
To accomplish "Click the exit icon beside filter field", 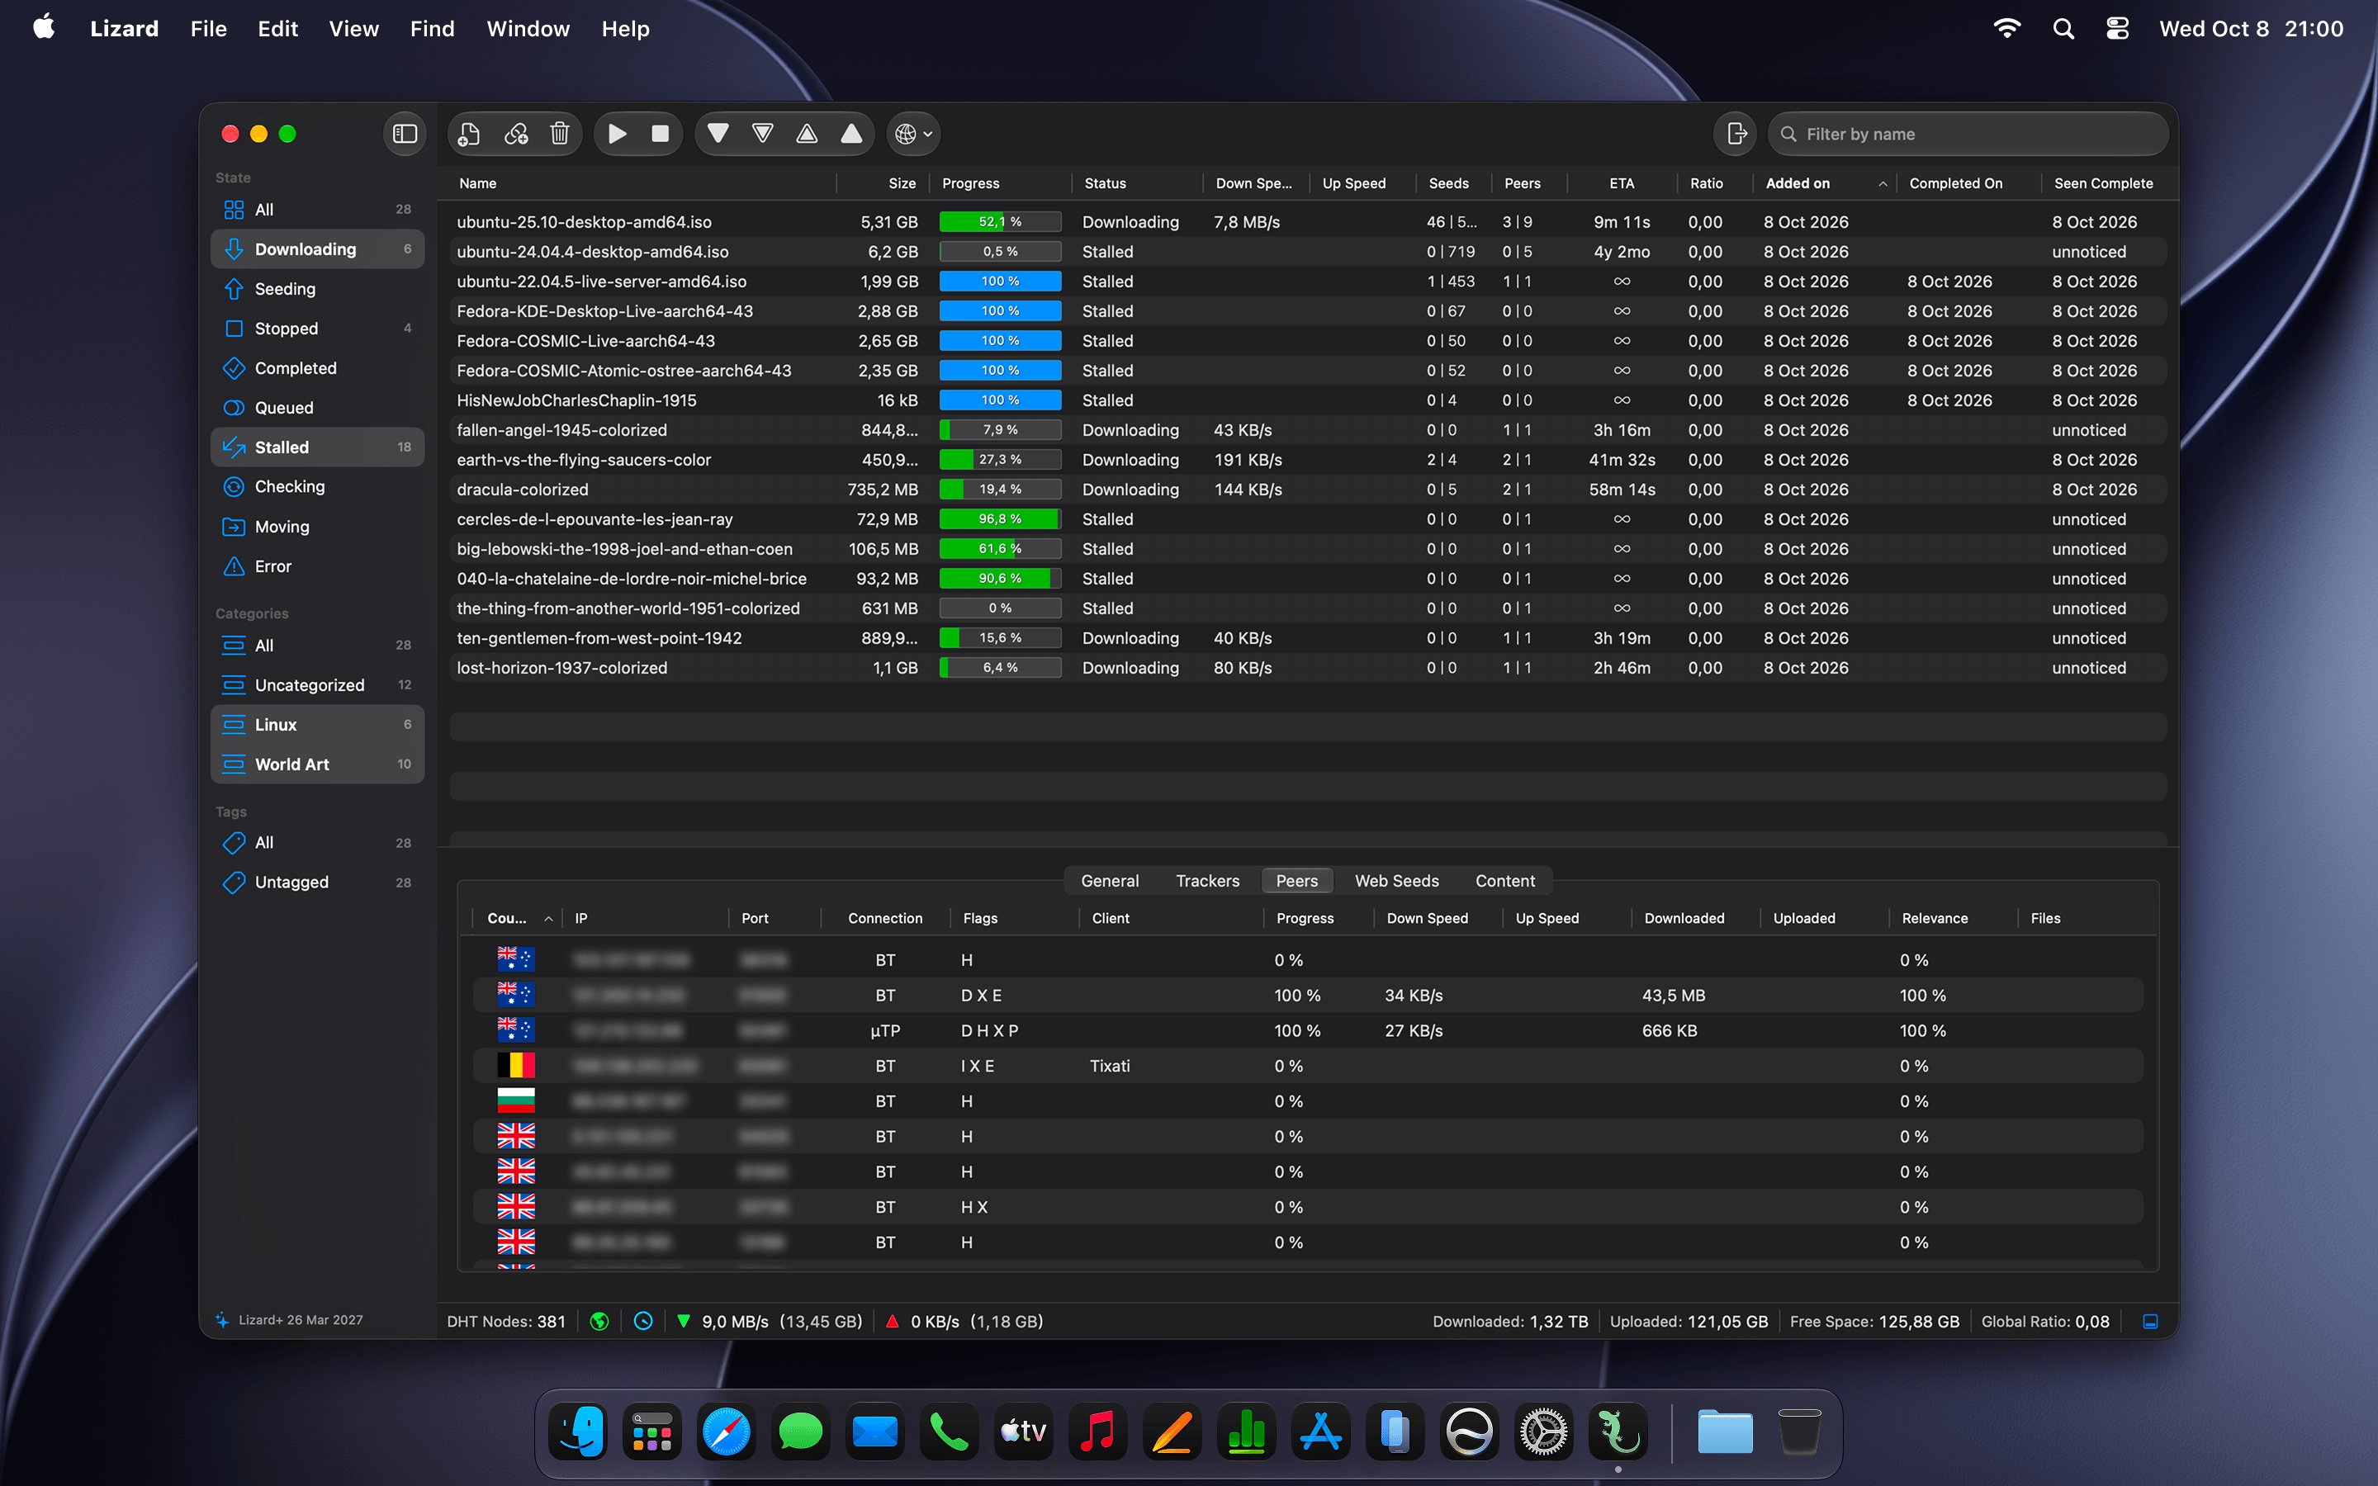I will click(x=1736, y=134).
